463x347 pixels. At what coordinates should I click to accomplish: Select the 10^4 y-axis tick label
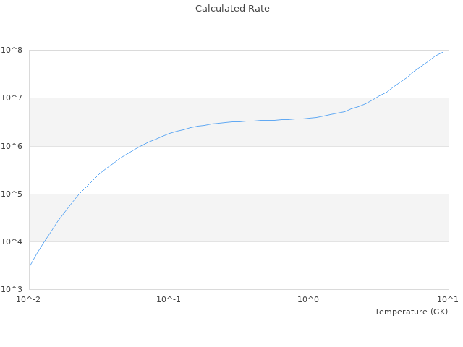13,241
